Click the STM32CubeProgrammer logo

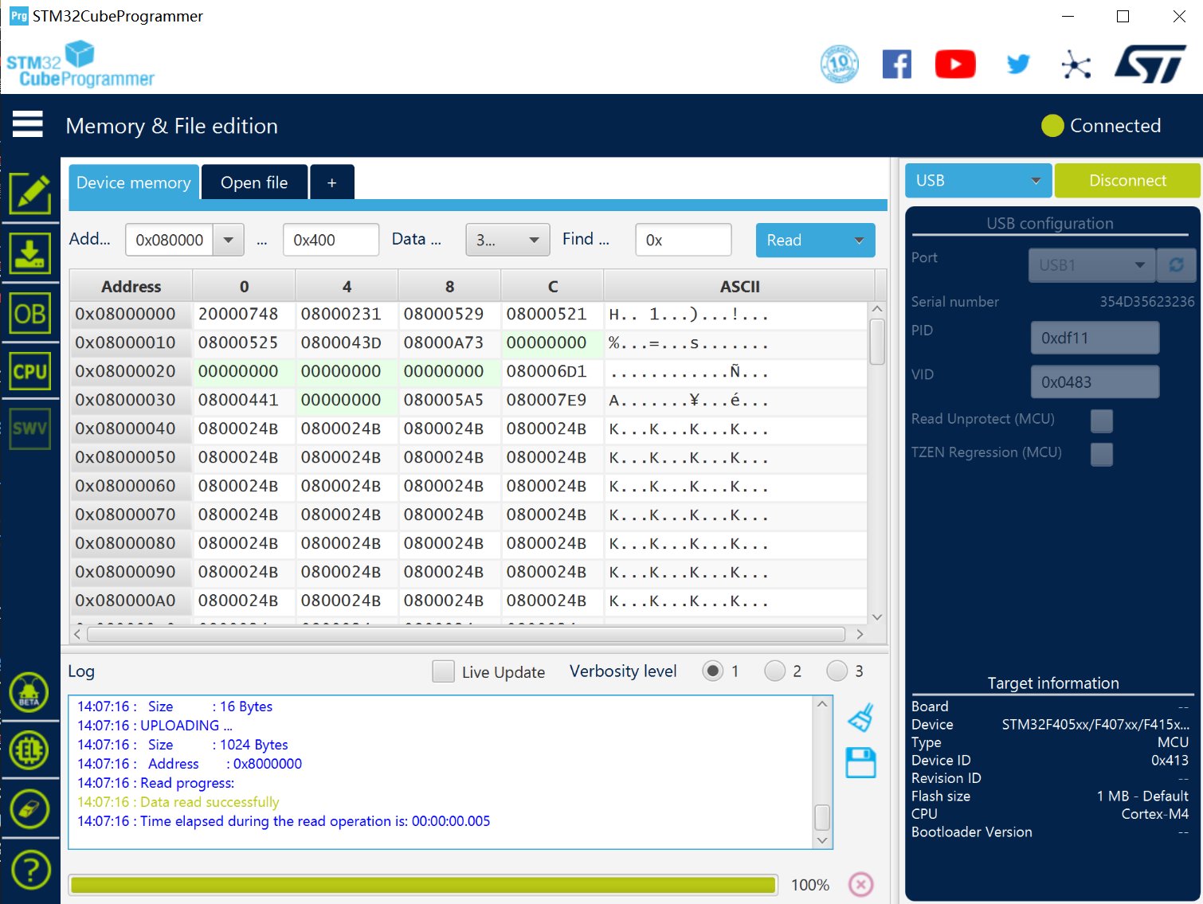(80, 64)
